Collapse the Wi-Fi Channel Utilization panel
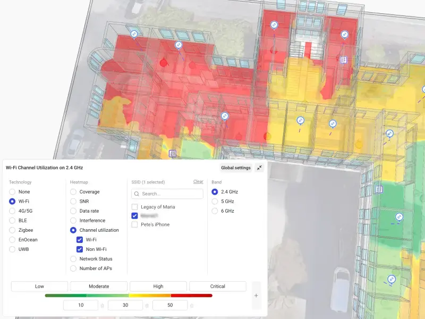Viewport: 425px width, 319px height. click(x=259, y=168)
